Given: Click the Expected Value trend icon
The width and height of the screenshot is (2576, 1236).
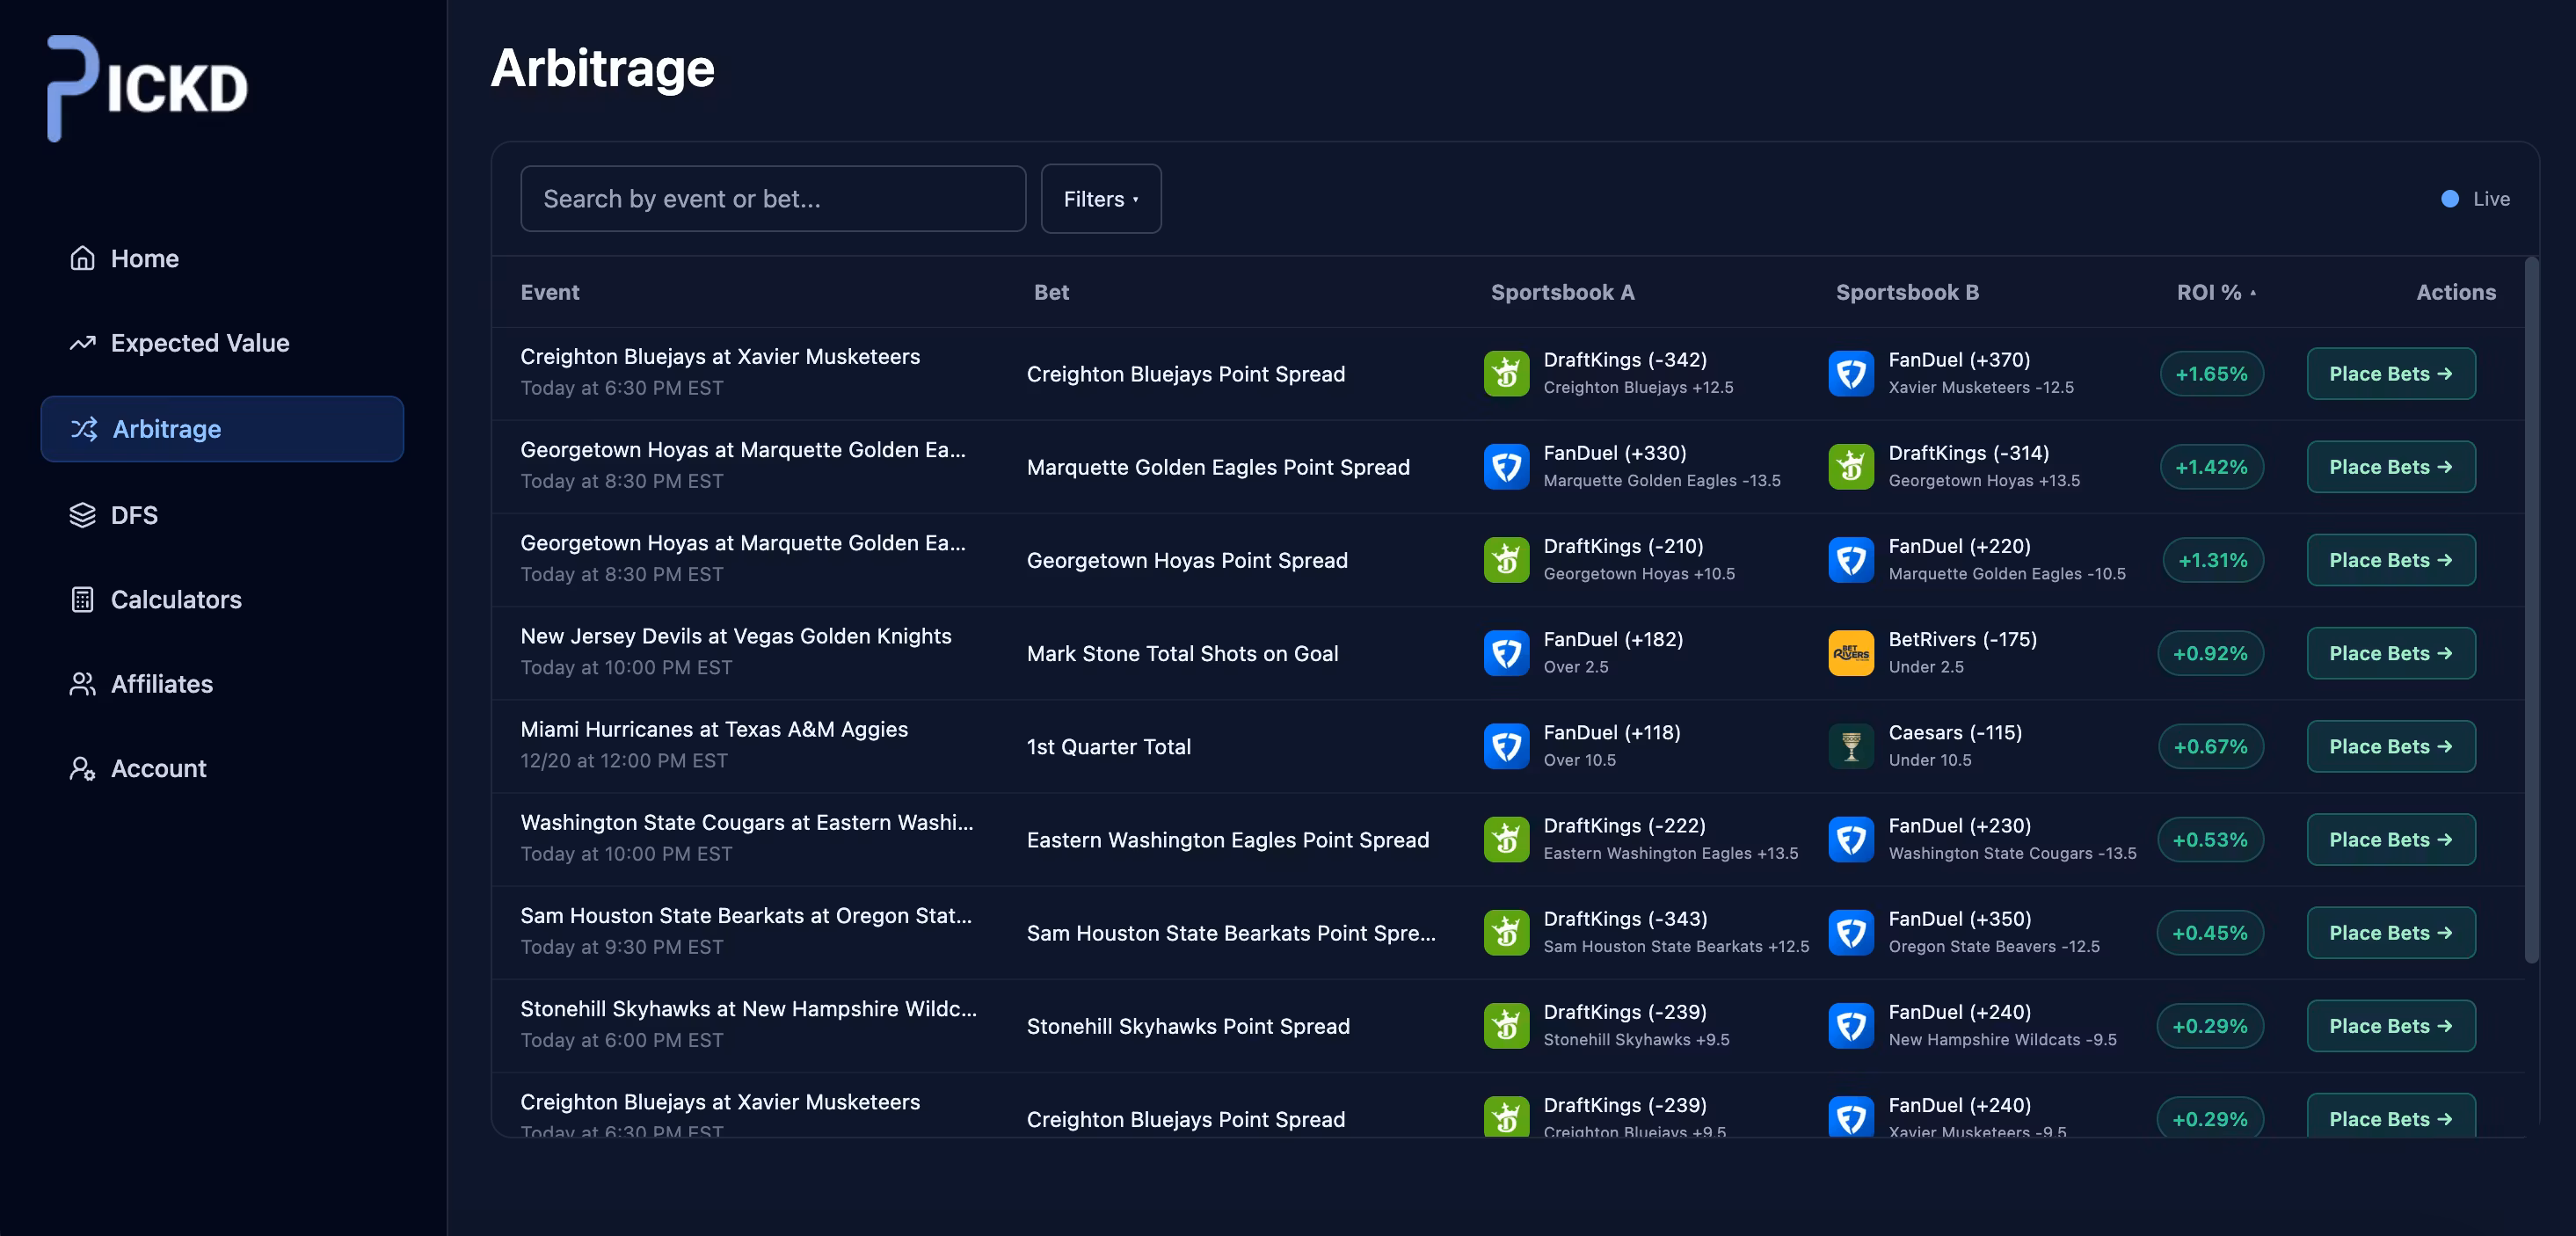Looking at the screenshot, I should (82, 343).
